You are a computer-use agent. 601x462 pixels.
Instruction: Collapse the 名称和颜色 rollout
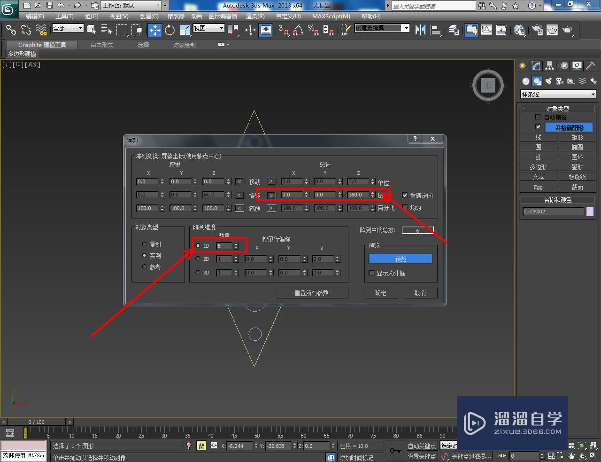pos(557,200)
